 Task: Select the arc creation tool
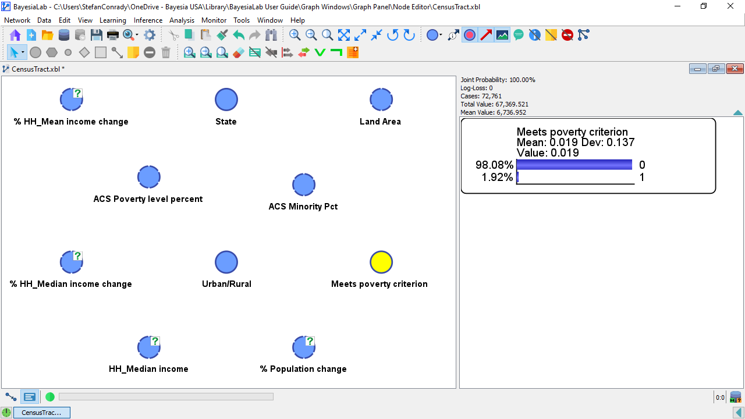tap(117, 52)
